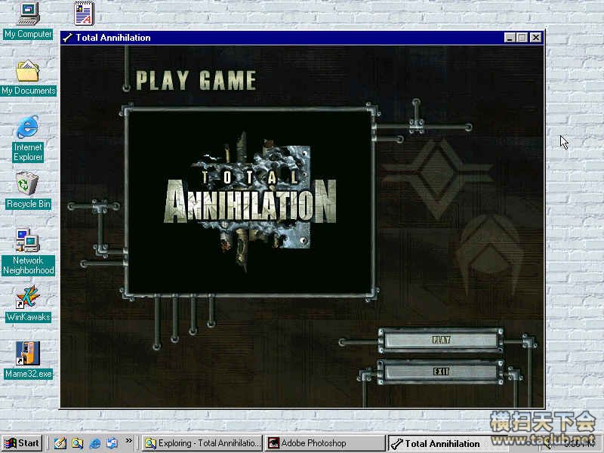
Task: Open the Recycle Bin icon
Action: (28, 183)
